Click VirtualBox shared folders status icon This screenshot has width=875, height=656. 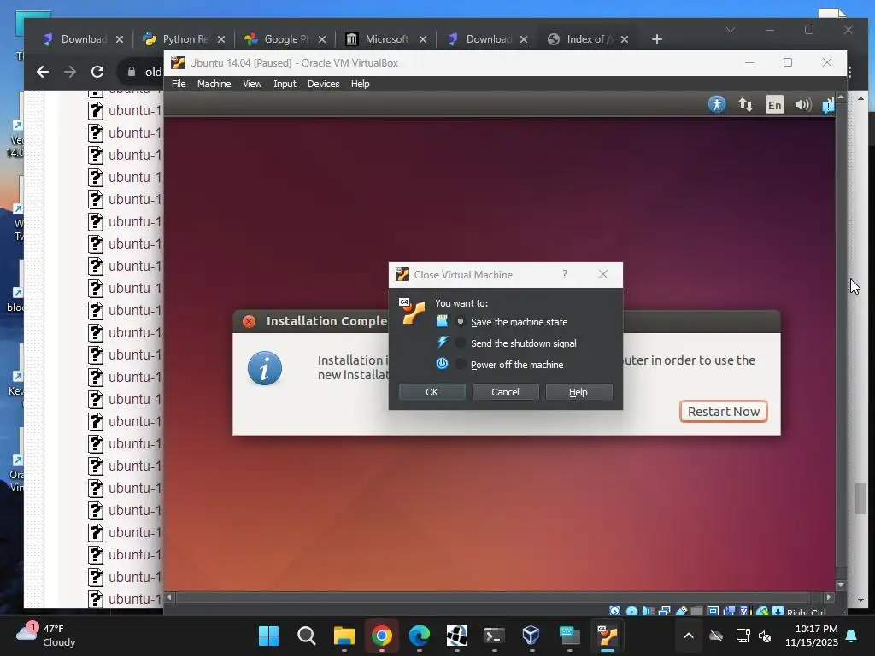(696, 611)
